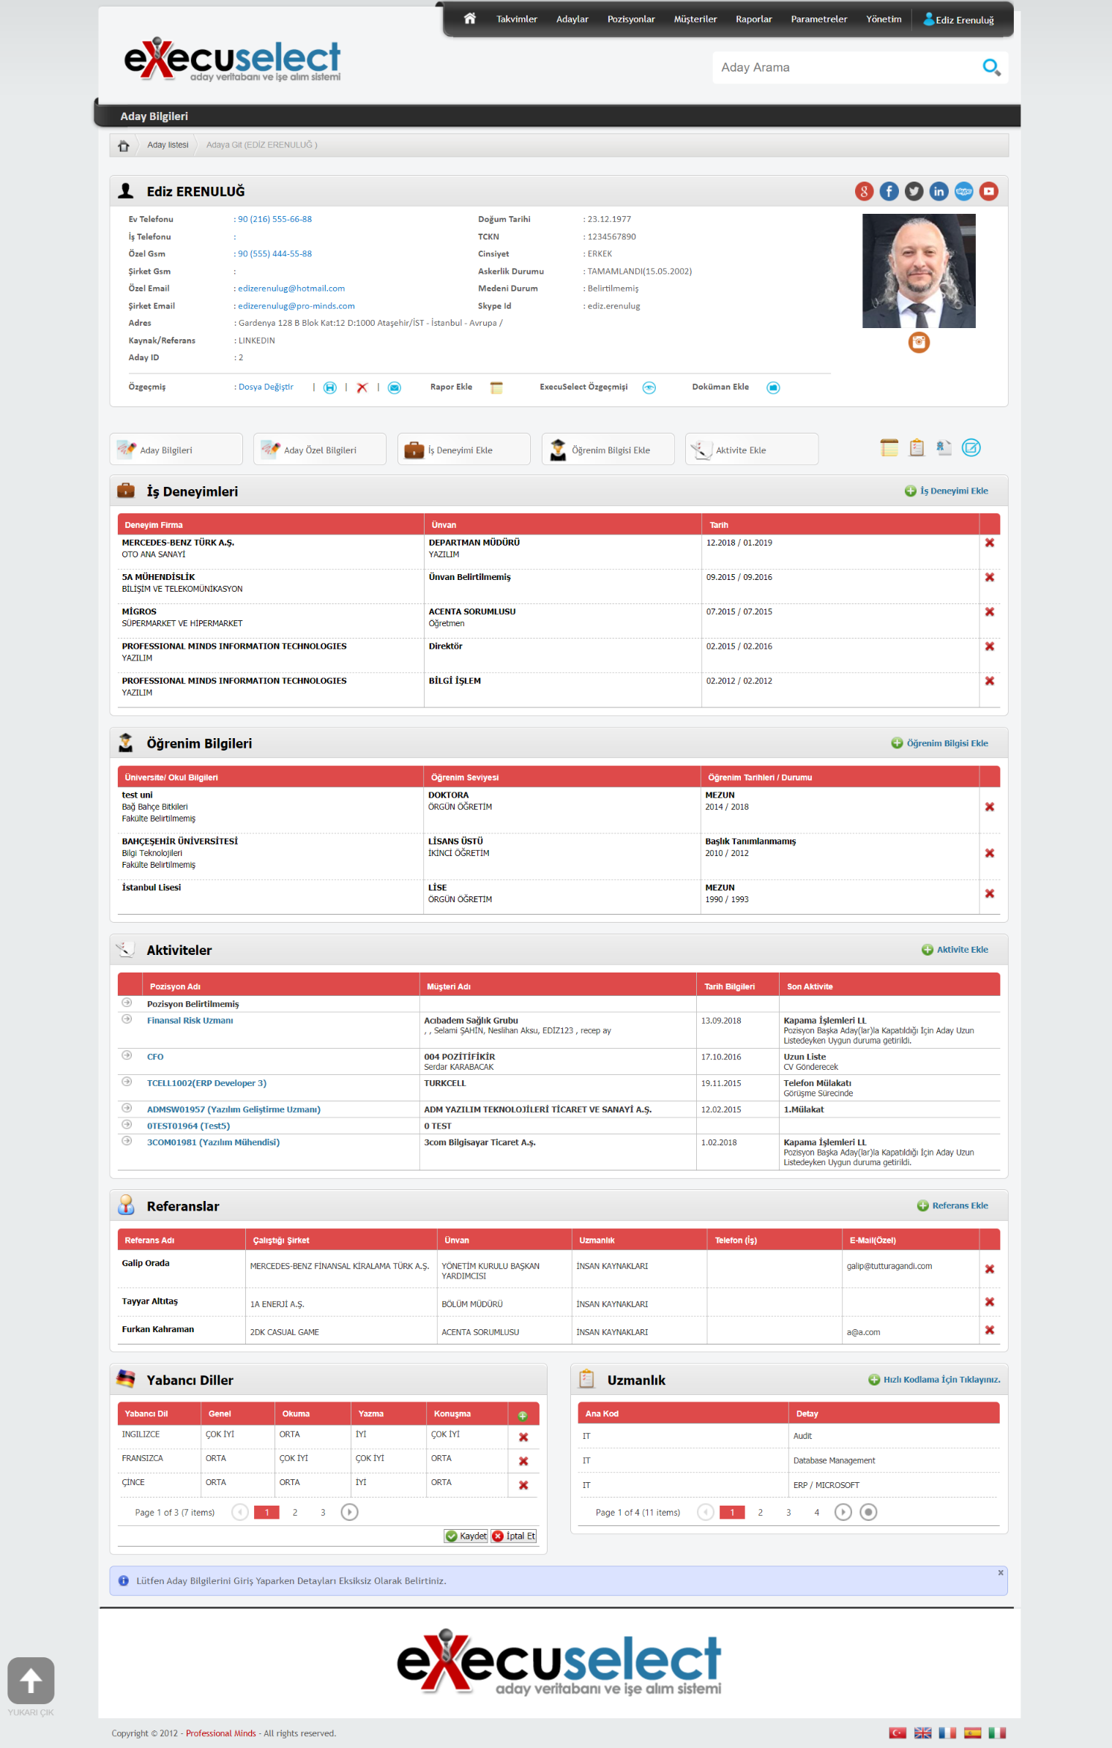Dismiss the blue information notice
Viewport: 1112px width, 1748px height.
pos(1000,1573)
